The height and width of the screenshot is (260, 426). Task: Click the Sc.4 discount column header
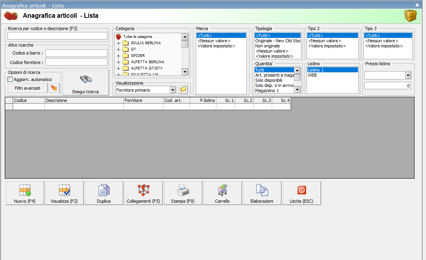(x=281, y=100)
